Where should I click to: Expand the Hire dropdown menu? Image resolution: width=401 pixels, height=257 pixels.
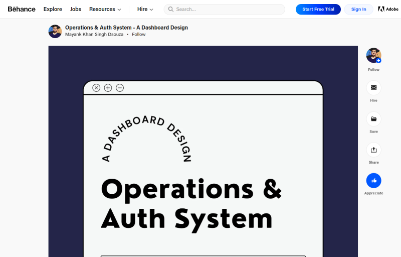point(145,9)
